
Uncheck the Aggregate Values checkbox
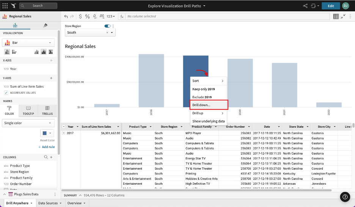[x=6, y=93]
